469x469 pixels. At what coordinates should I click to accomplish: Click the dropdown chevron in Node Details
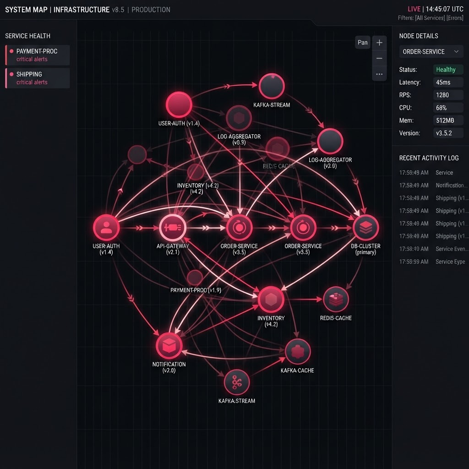coord(457,51)
